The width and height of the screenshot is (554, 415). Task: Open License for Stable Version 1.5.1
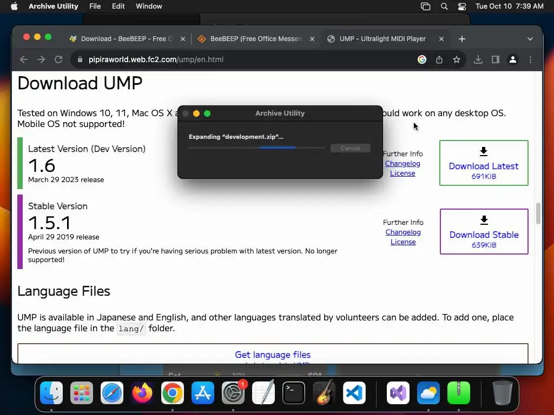point(403,242)
